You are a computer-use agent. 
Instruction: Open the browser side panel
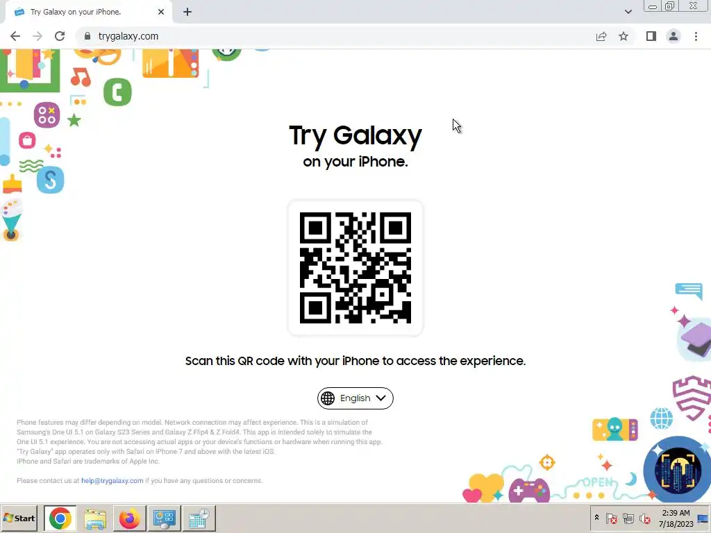click(x=651, y=36)
